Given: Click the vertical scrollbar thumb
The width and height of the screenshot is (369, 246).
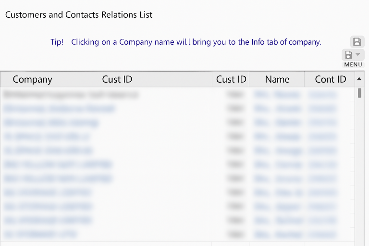Looking at the screenshot, I should [359, 93].
